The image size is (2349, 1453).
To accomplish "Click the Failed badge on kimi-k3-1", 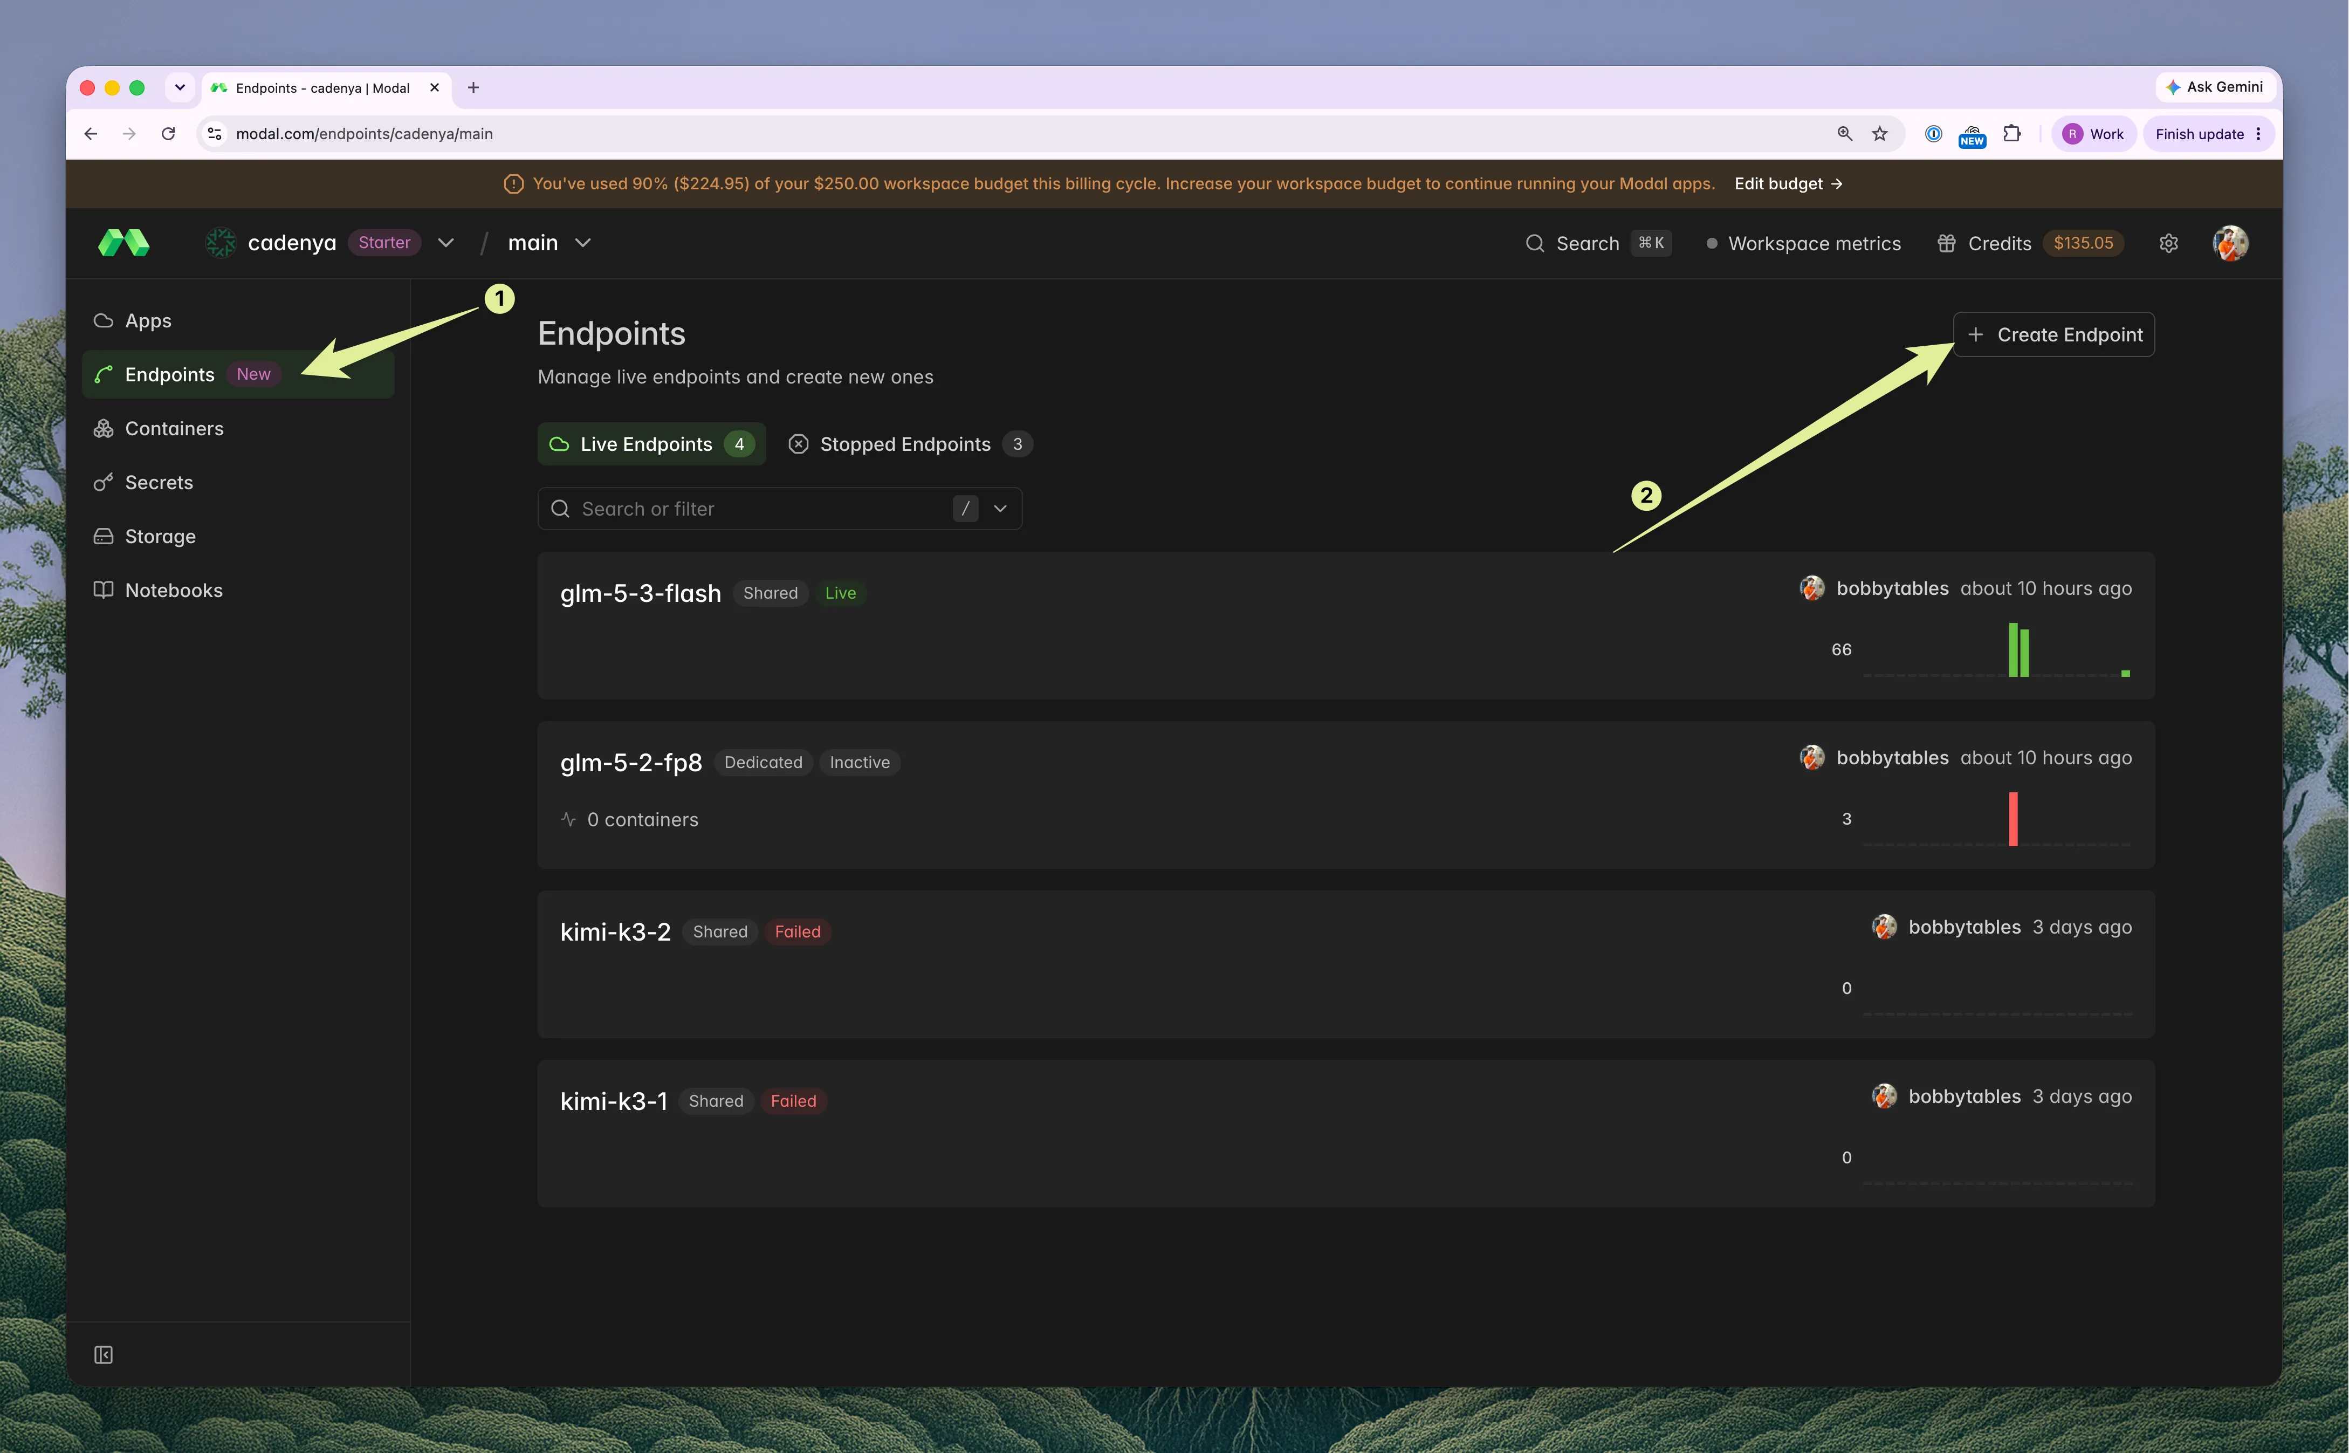I will [x=794, y=1100].
